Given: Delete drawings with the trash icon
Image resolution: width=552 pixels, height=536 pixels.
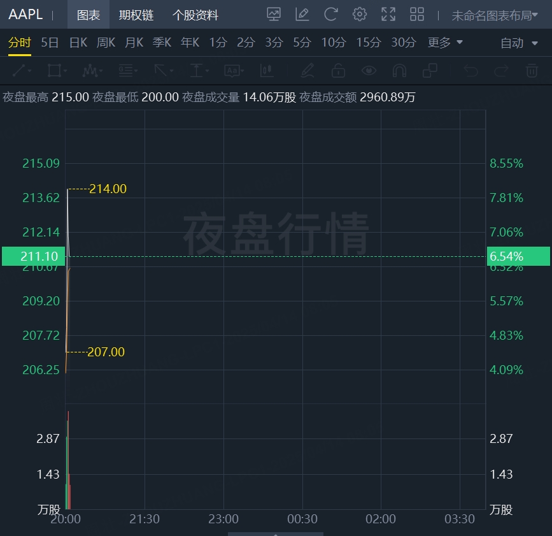Looking at the screenshot, I should tap(532, 71).
